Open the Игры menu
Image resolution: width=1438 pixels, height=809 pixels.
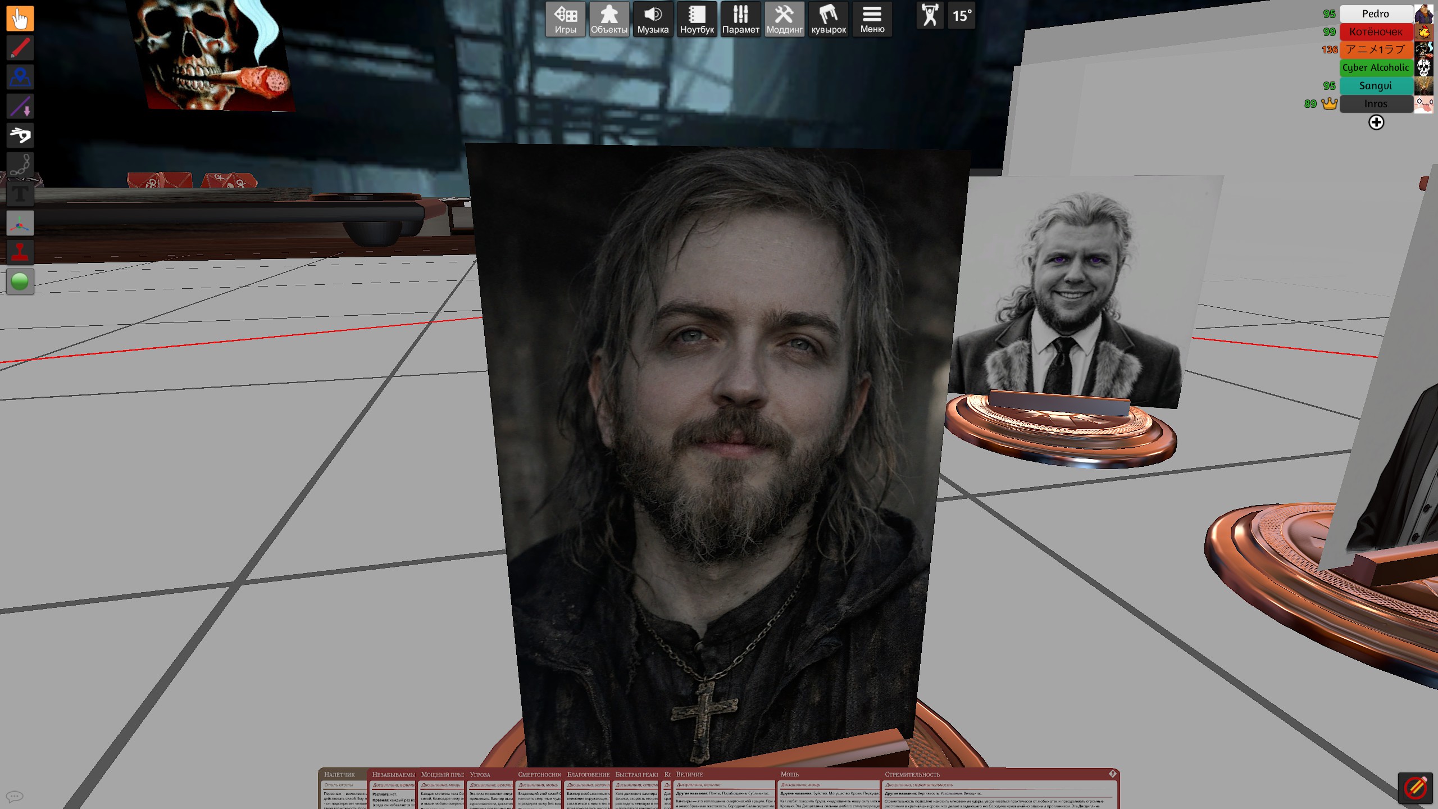[565, 19]
